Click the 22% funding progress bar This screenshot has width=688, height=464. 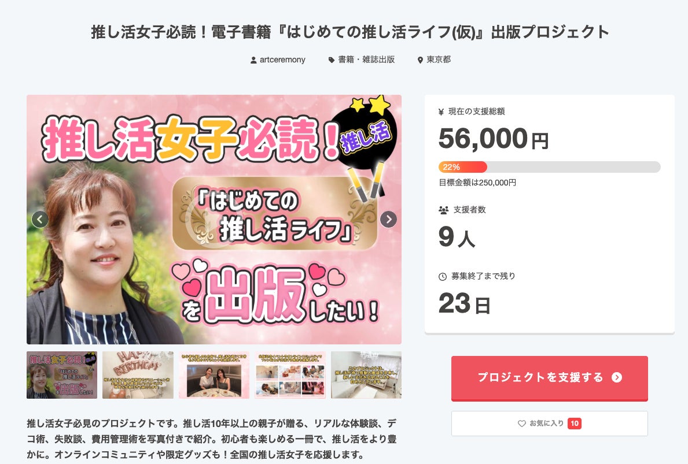point(549,167)
